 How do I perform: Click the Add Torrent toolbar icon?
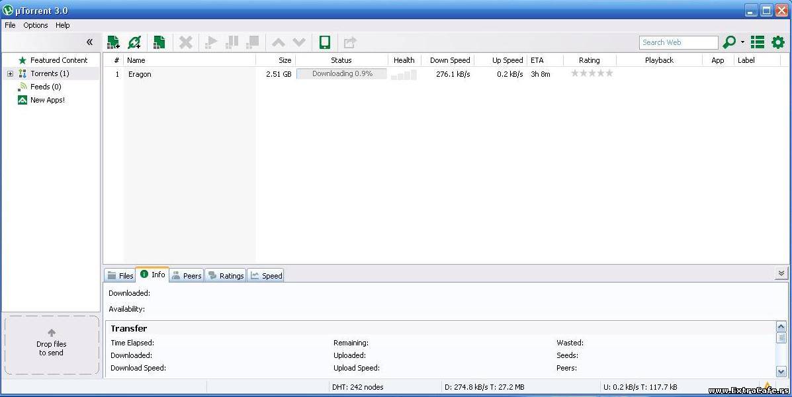[x=114, y=42]
